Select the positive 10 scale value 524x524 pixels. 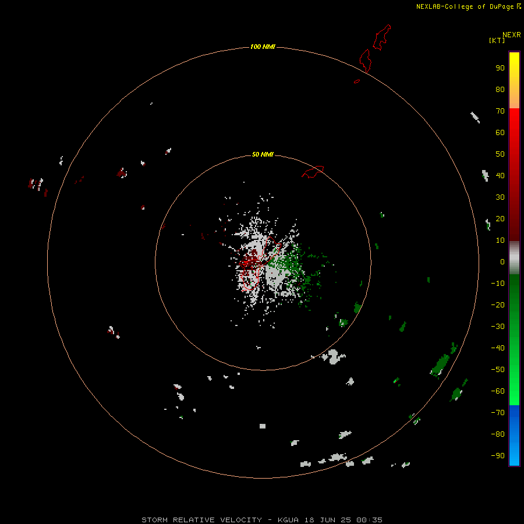click(x=500, y=240)
